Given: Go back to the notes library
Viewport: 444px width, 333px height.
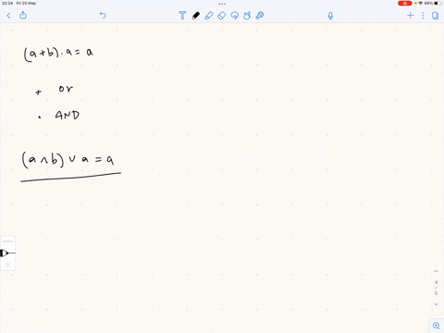Looking at the screenshot, I should (8, 16).
